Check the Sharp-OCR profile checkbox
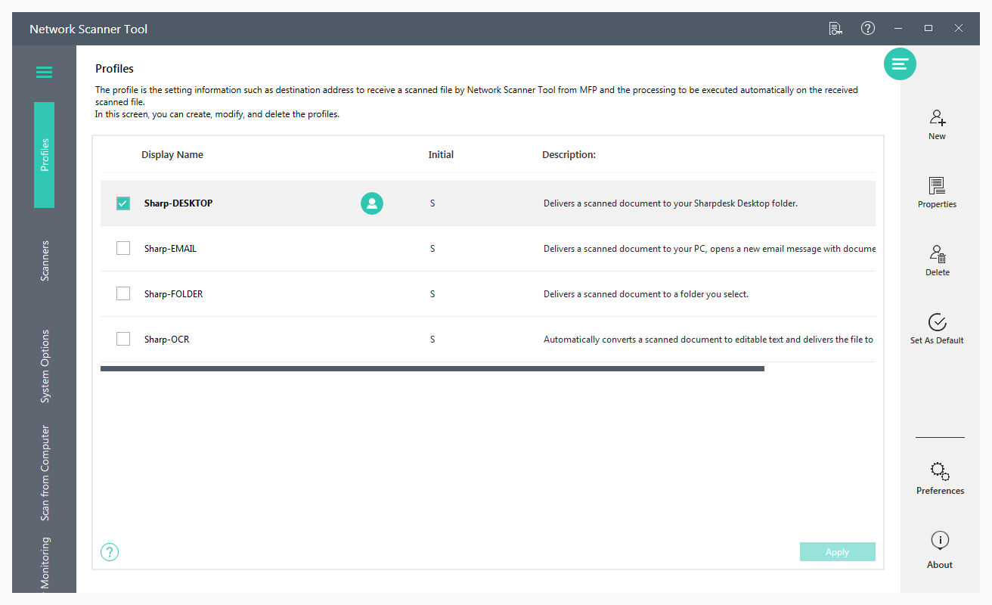Screen dimensions: 992x605 (x=123, y=340)
